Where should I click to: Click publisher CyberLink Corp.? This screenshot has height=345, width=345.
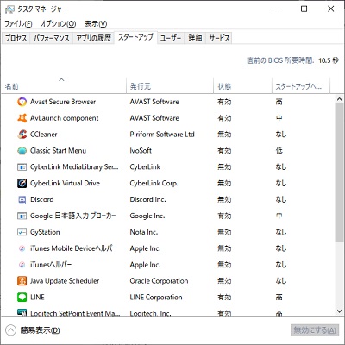point(154,183)
